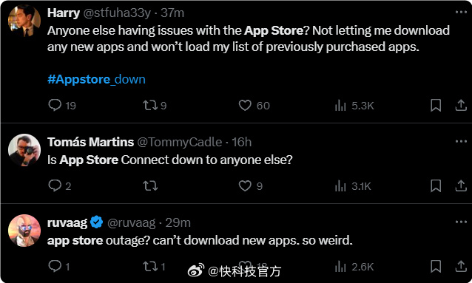The height and width of the screenshot is (283, 472).
Task: Open more options on Harry's tweet
Action: [x=461, y=13]
